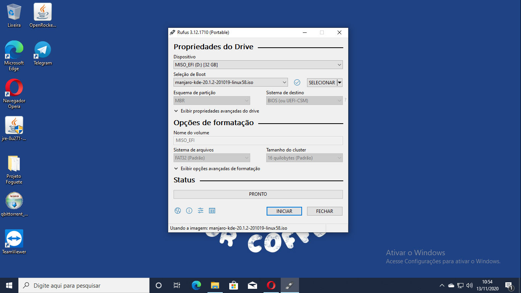The image size is (521, 293).
Task: Click the SELECIONAR button
Action: click(x=322, y=82)
